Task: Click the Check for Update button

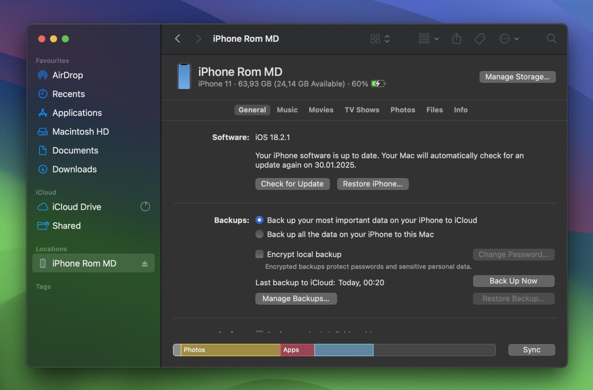Action: [292, 184]
